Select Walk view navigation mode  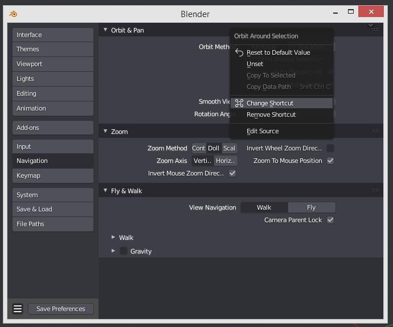tap(264, 207)
